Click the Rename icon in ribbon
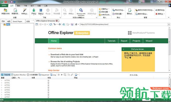The height and width of the screenshot is (102, 171). click(156, 10)
